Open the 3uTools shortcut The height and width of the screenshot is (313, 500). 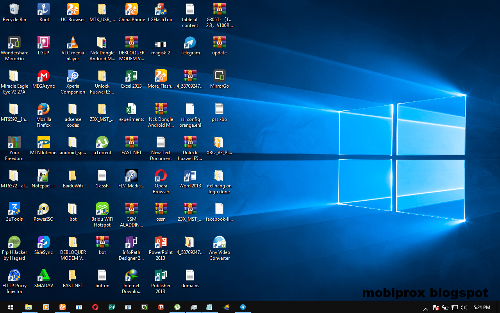click(x=14, y=209)
